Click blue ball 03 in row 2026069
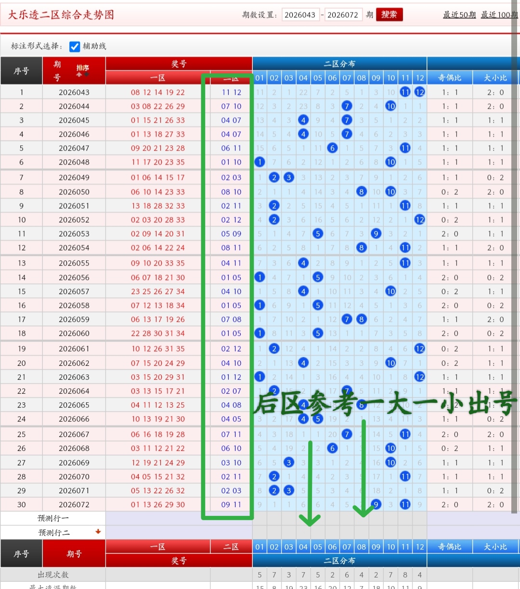This screenshot has width=520, height=589. click(289, 462)
